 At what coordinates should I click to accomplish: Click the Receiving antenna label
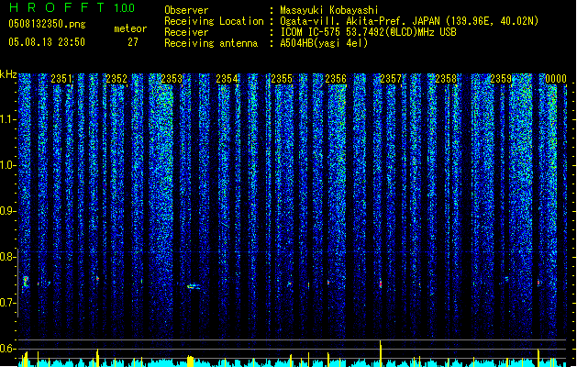coord(211,43)
